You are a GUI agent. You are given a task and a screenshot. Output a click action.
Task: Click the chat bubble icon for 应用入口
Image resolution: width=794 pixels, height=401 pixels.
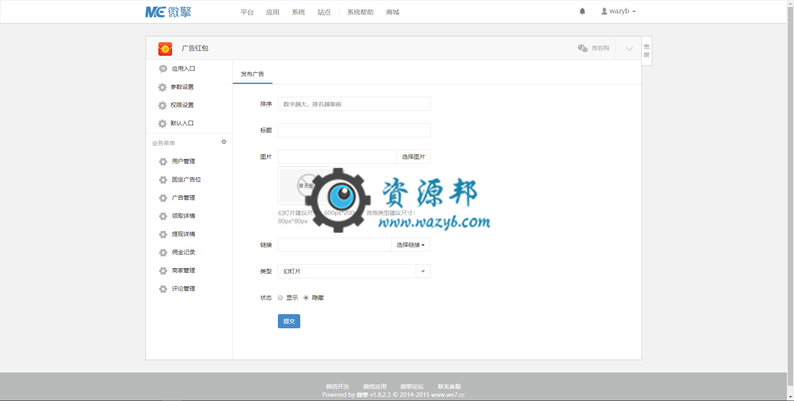(x=163, y=69)
